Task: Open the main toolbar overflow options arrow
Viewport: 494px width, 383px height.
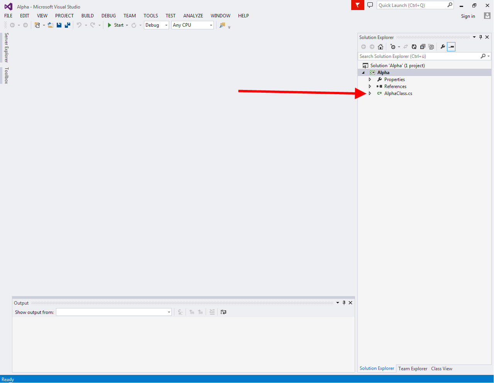Action: [x=229, y=27]
